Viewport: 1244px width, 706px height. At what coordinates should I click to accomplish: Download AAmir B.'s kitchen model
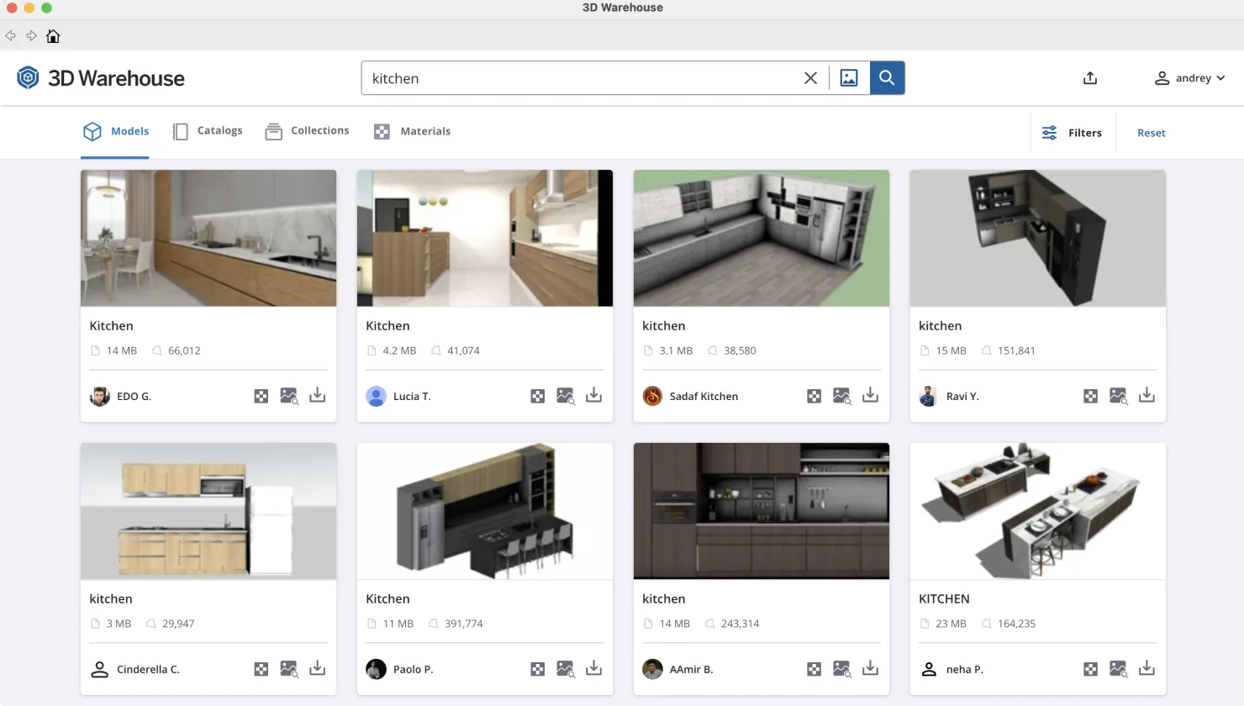click(x=870, y=668)
